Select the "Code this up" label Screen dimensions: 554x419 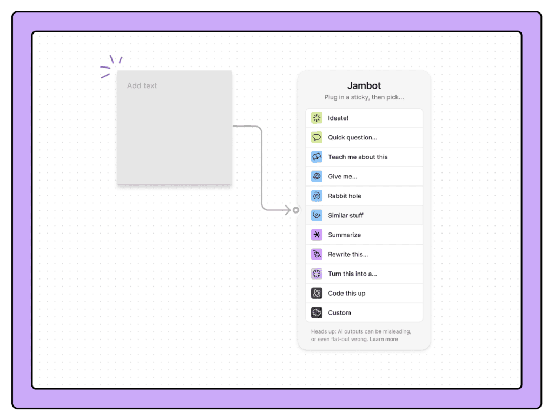pos(346,293)
